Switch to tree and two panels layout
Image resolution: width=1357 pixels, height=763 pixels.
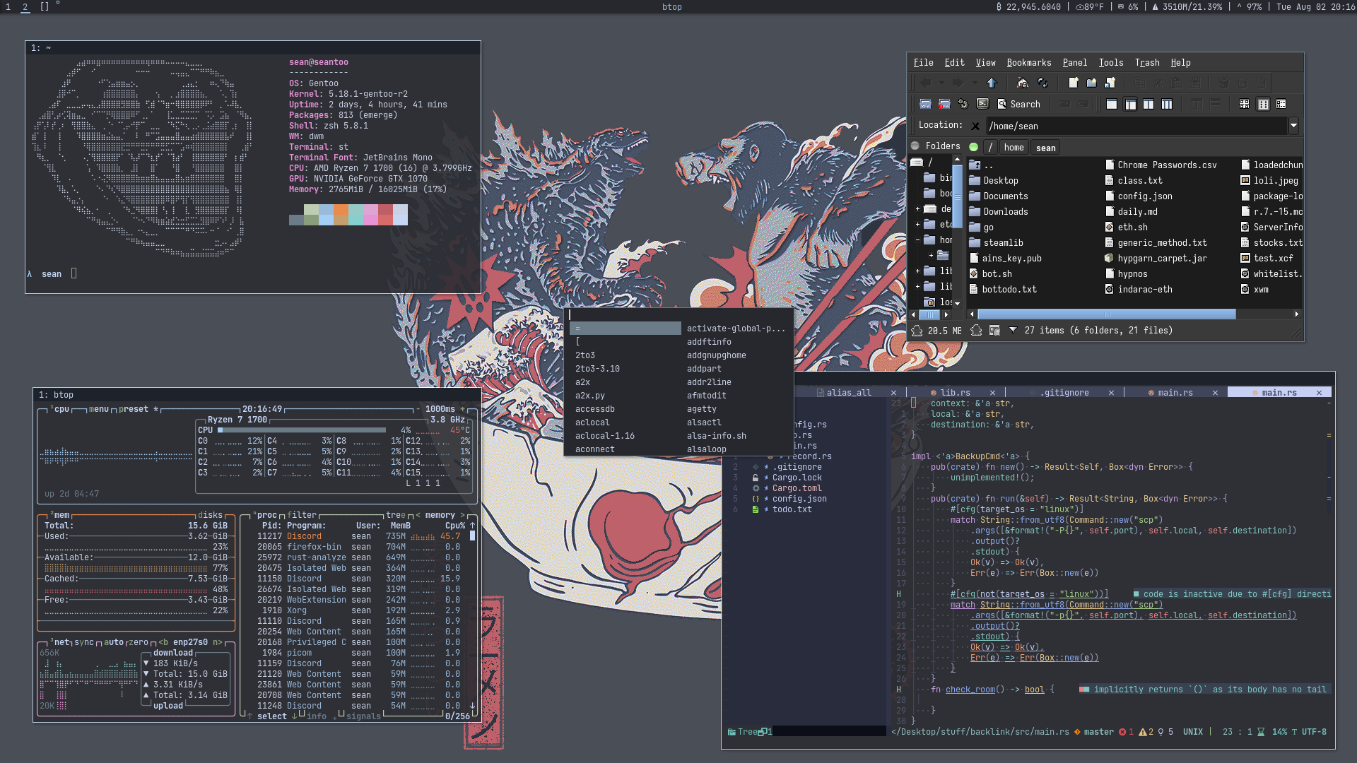[x=1167, y=104]
